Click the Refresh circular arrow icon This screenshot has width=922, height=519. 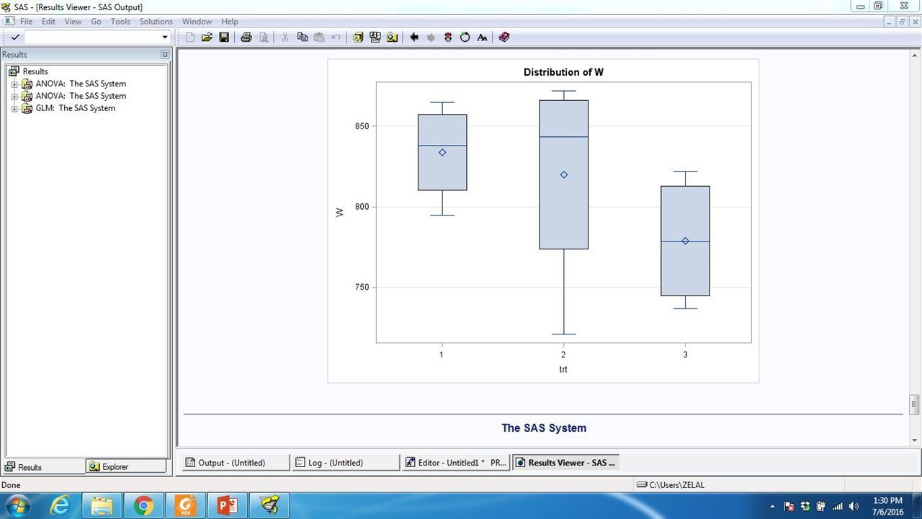point(465,37)
